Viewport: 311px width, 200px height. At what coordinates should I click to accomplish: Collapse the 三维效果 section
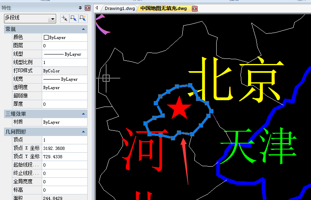83,114
